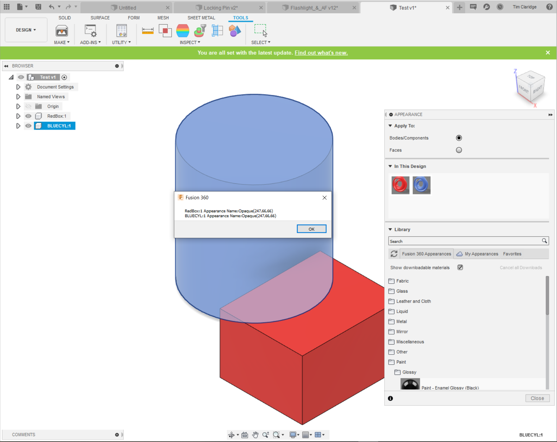
Task: Hide the RedBox:1 component
Action: coord(28,116)
